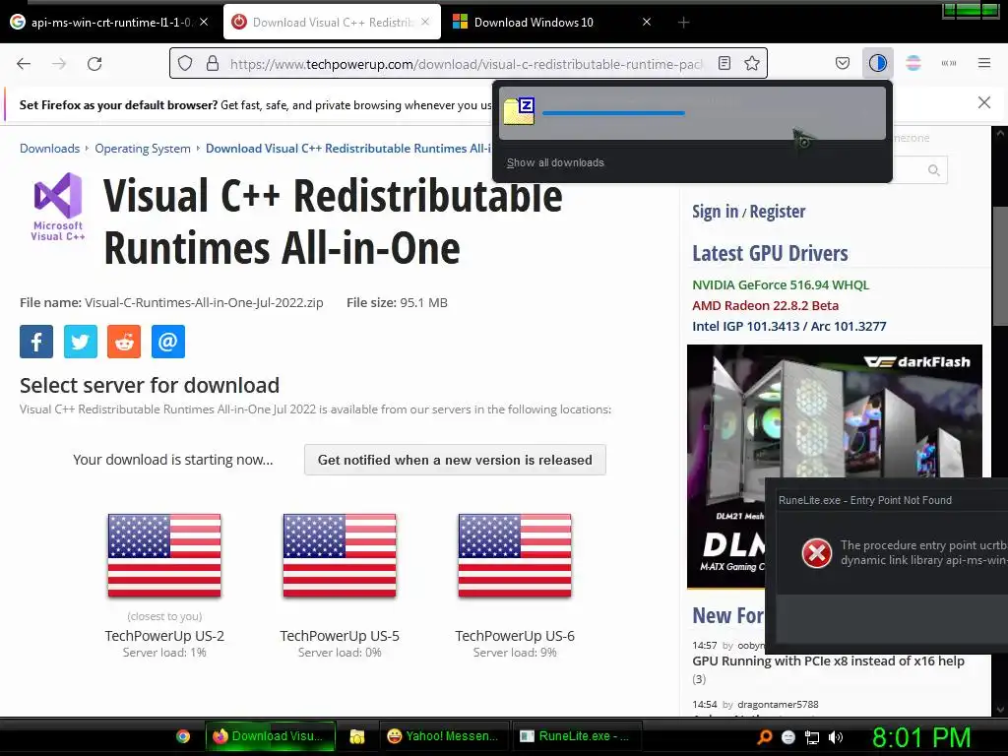Click Get notified when a new version is released
Screen dimensions: 1008x756
click(455, 460)
